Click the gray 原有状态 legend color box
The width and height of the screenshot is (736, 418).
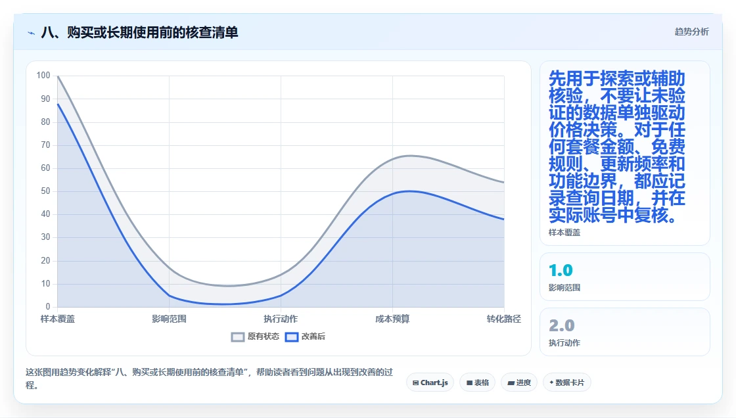tap(238, 337)
